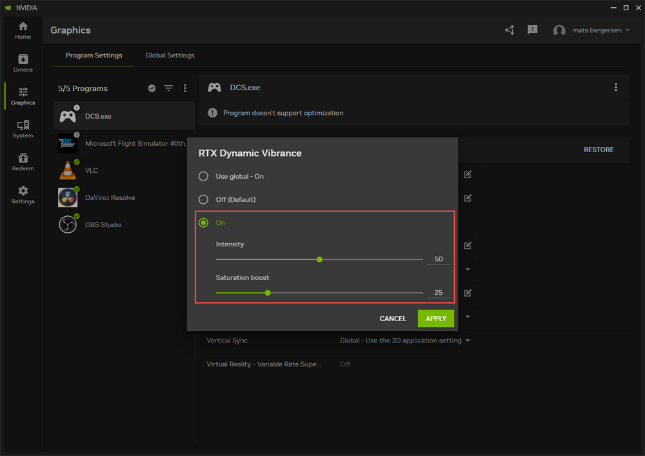Switch to Program Settings tab

coord(94,55)
